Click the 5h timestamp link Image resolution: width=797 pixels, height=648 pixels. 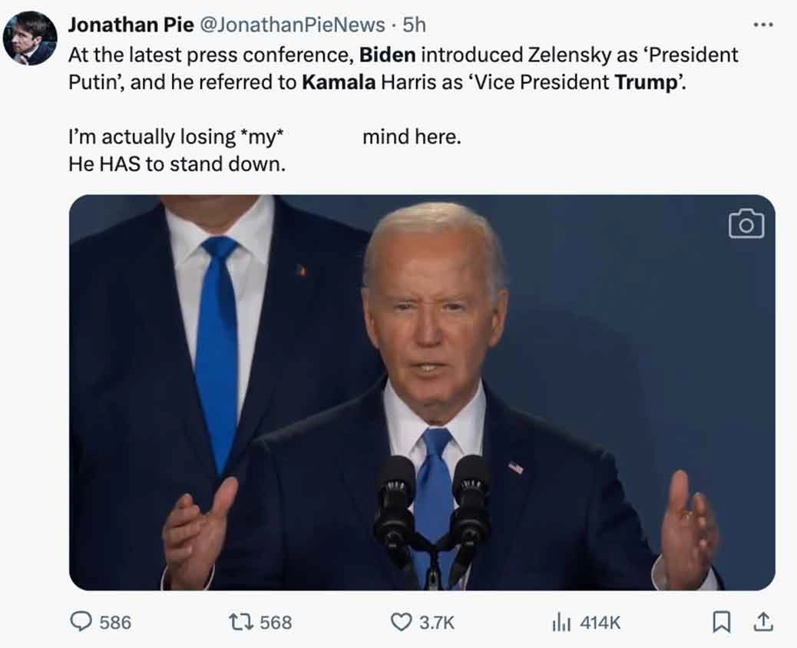point(414,25)
